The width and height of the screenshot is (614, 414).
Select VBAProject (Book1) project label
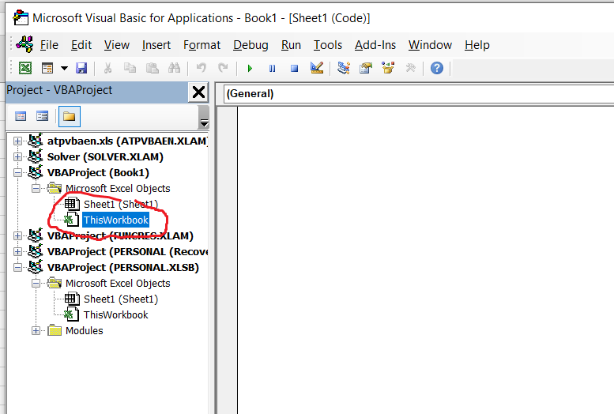[x=98, y=173]
